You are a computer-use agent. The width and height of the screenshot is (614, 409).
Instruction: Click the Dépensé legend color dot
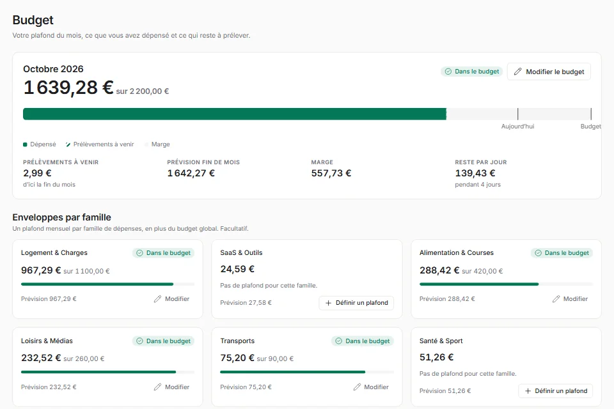click(25, 144)
